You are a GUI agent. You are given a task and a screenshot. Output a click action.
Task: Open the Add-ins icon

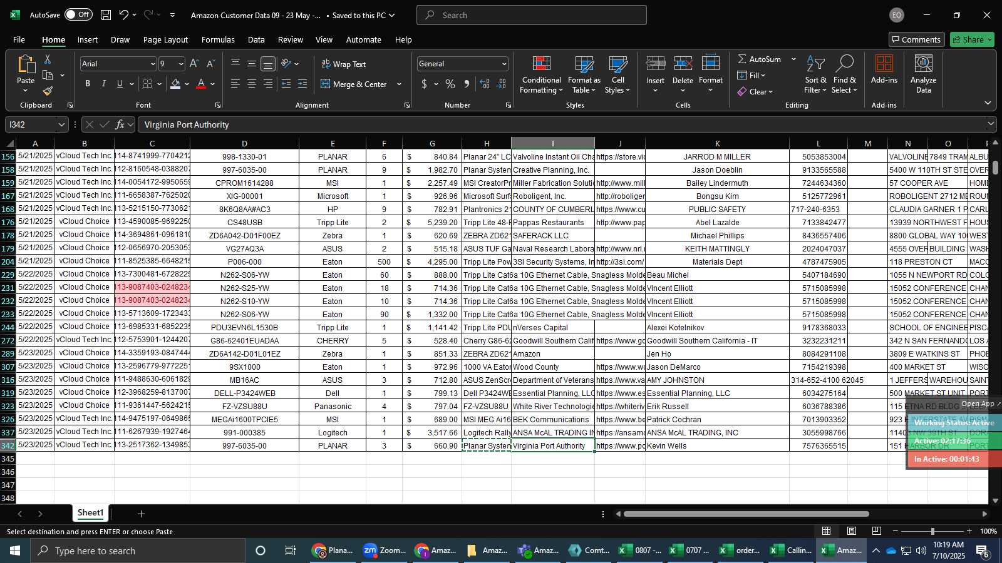[x=884, y=64]
